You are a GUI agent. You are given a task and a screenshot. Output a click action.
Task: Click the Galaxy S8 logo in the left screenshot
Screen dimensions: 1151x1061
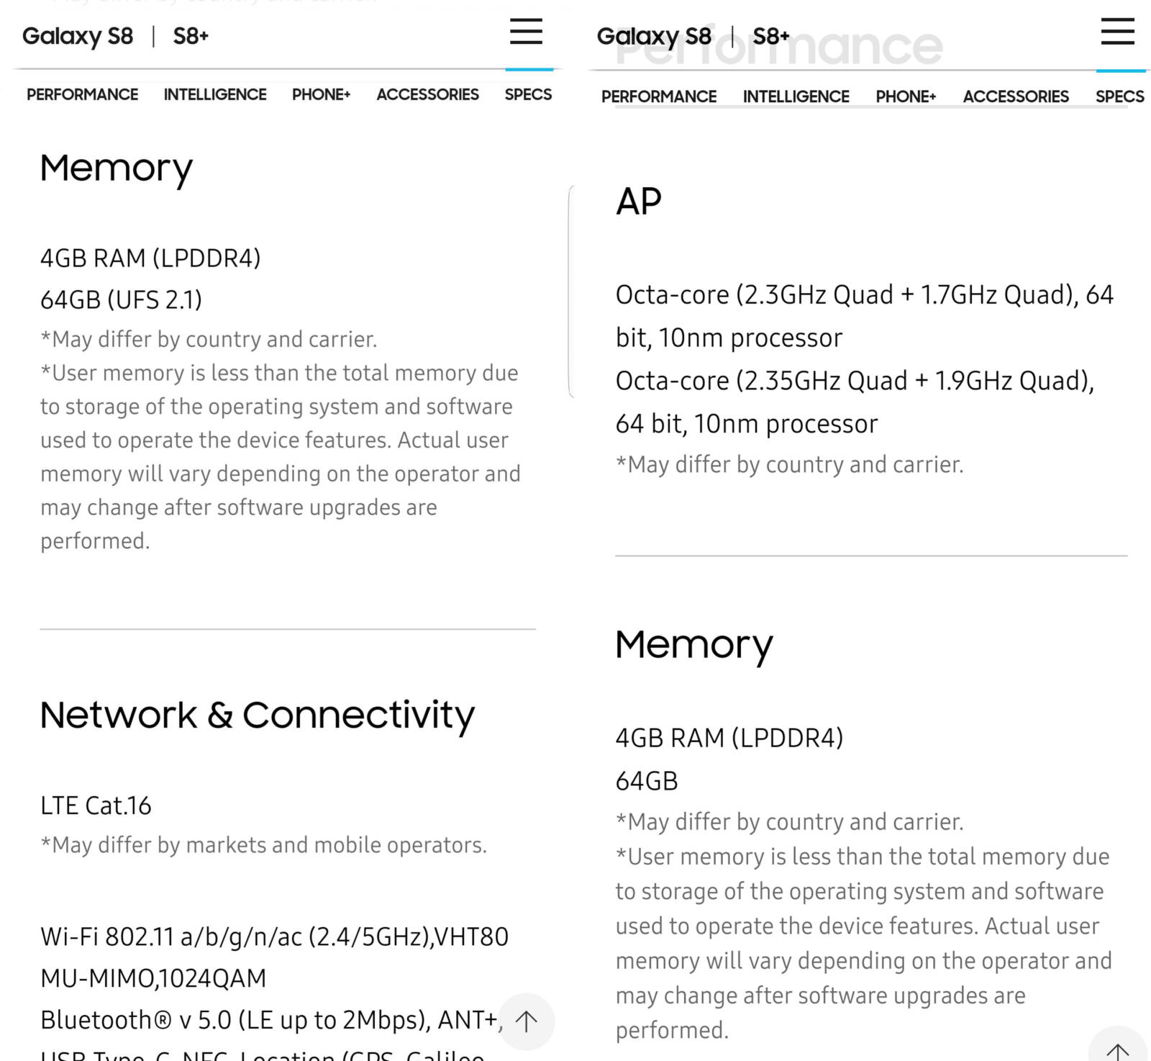click(x=78, y=36)
